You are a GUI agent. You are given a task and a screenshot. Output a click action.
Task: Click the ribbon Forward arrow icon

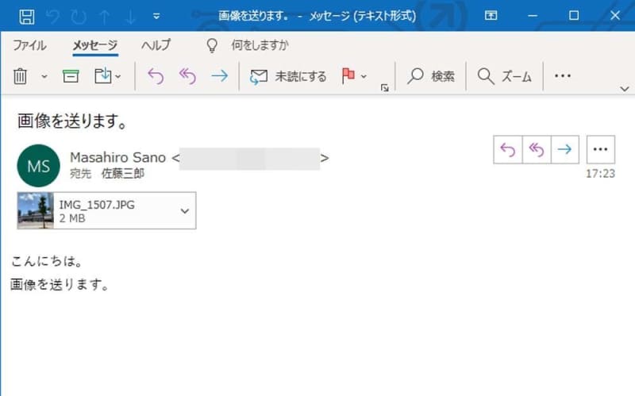(x=220, y=75)
